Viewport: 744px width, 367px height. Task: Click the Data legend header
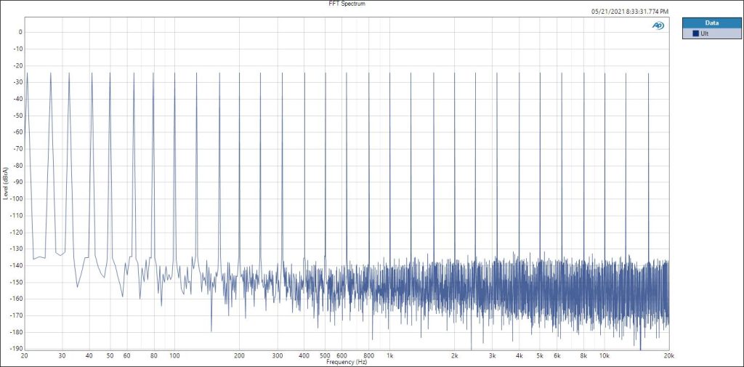pyautogui.click(x=711, y=23)
